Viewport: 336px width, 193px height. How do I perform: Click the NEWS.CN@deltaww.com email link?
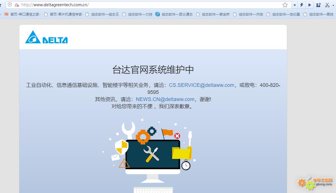(x=165, y=99)
